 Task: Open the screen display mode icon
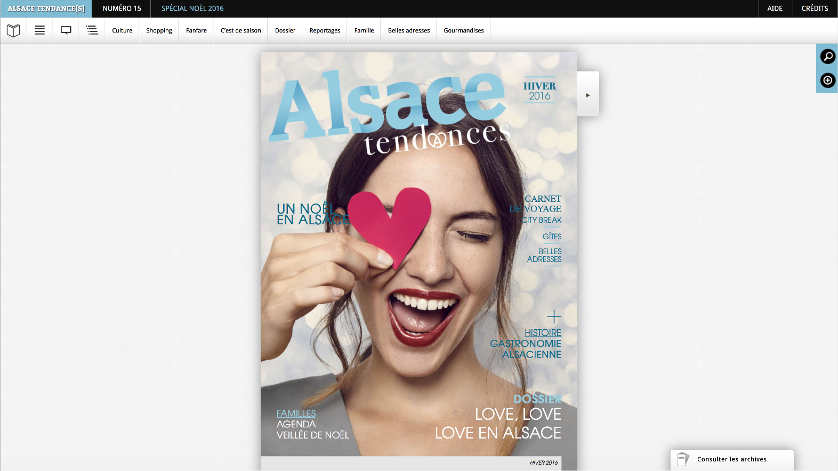coord(66,30)
